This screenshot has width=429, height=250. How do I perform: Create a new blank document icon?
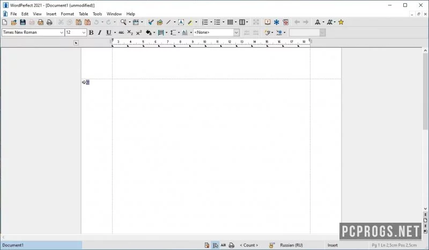pos(5,22)
